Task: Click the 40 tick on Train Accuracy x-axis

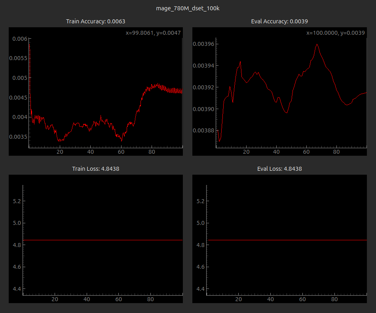Action: 90,152
